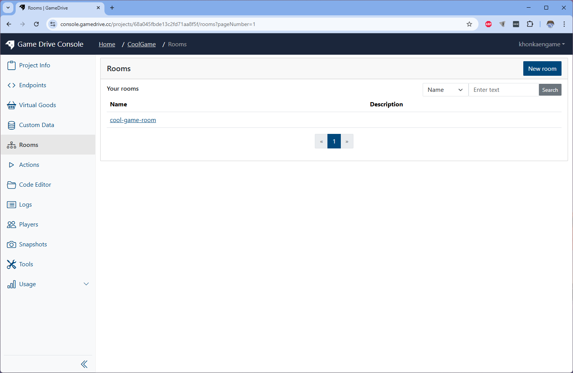The height and width of the screenshot is (373, 573).
Task: Go to CoolGame breadcrumb link
Action: tap(142, 44)
